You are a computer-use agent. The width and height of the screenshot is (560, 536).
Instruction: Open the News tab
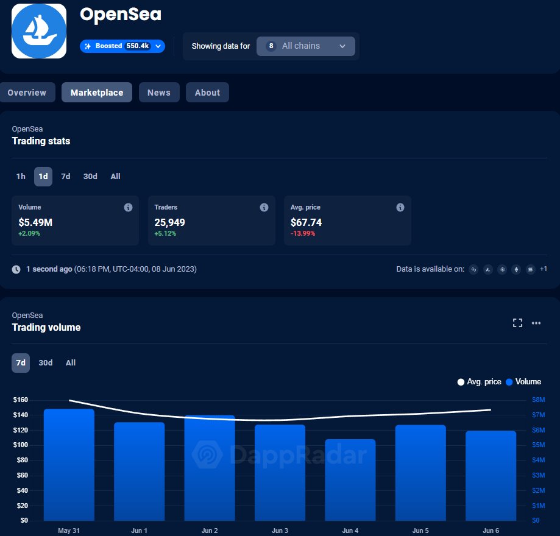pos(159,93)
